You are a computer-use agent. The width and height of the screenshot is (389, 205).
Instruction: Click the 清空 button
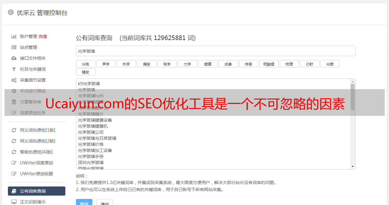105,202
